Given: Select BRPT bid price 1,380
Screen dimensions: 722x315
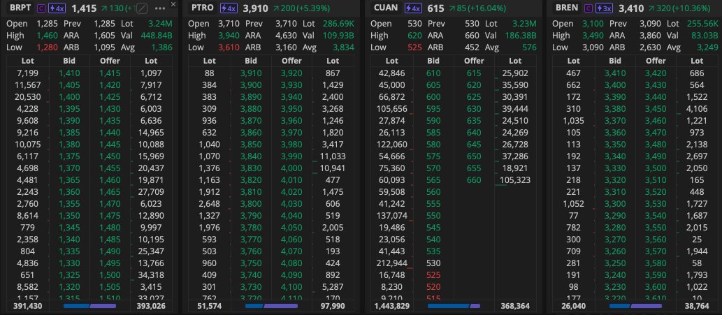Looking at the screenshot, I should 69,145.
